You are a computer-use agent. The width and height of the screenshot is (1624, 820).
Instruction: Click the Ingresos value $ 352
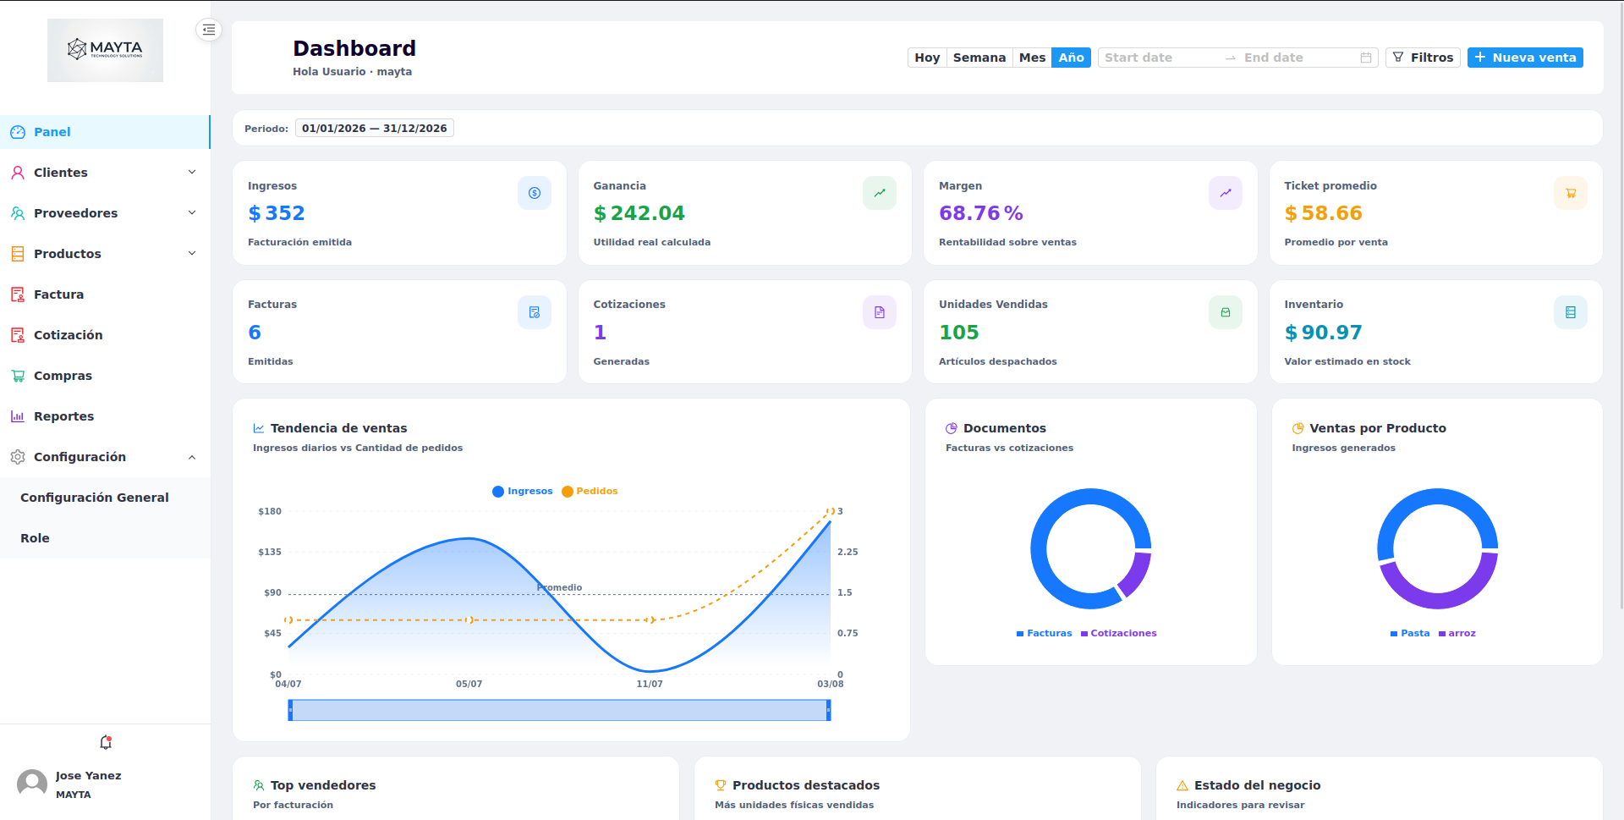277,213
